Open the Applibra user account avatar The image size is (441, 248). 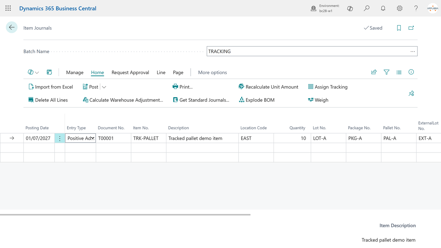click(433, 8)
